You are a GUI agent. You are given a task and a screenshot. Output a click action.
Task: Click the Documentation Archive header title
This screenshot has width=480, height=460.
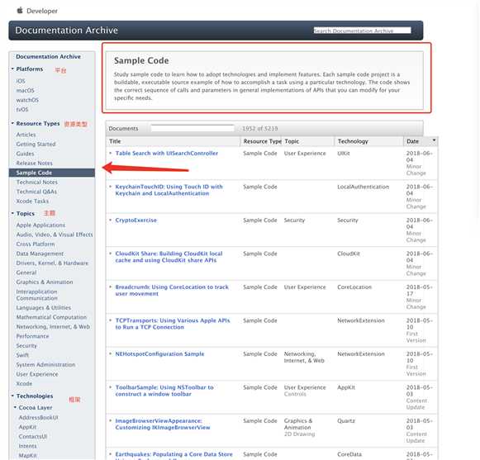click(66, 31)
